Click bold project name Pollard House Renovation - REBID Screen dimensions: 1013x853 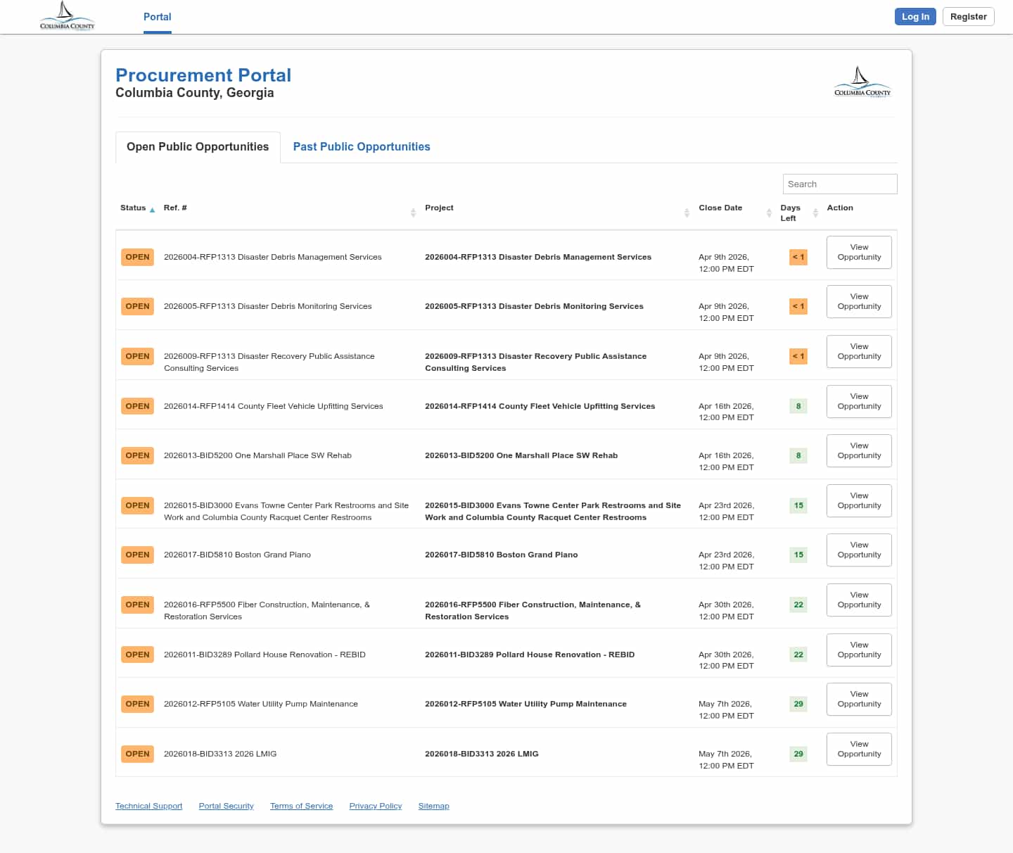[x=530, y=655]
